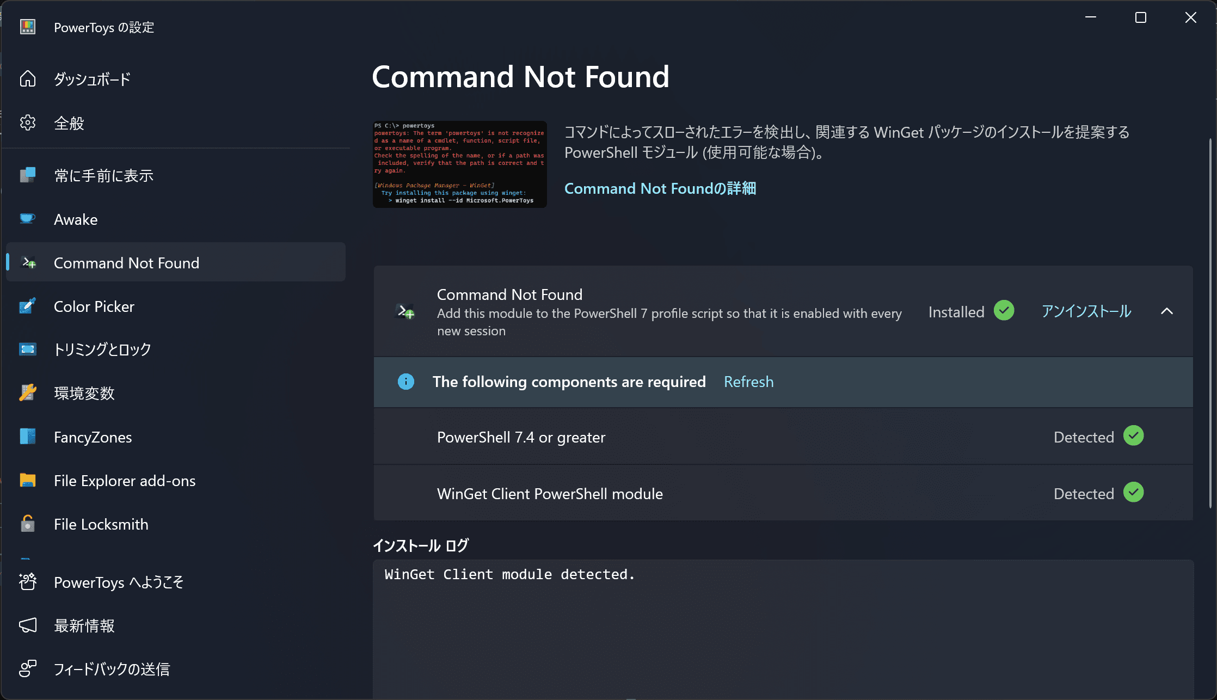The width and height of the screenshot is (1217, 700).
Task: Open Command Not Foundの詳細 link
Action: pos(660,188)
